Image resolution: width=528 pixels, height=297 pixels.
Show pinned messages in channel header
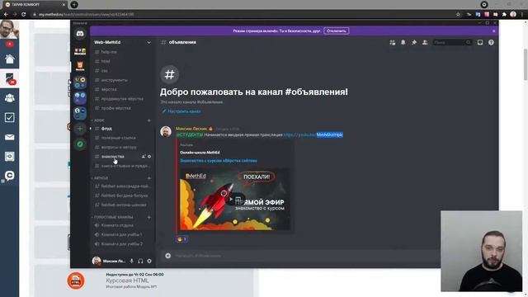(414, 42)
